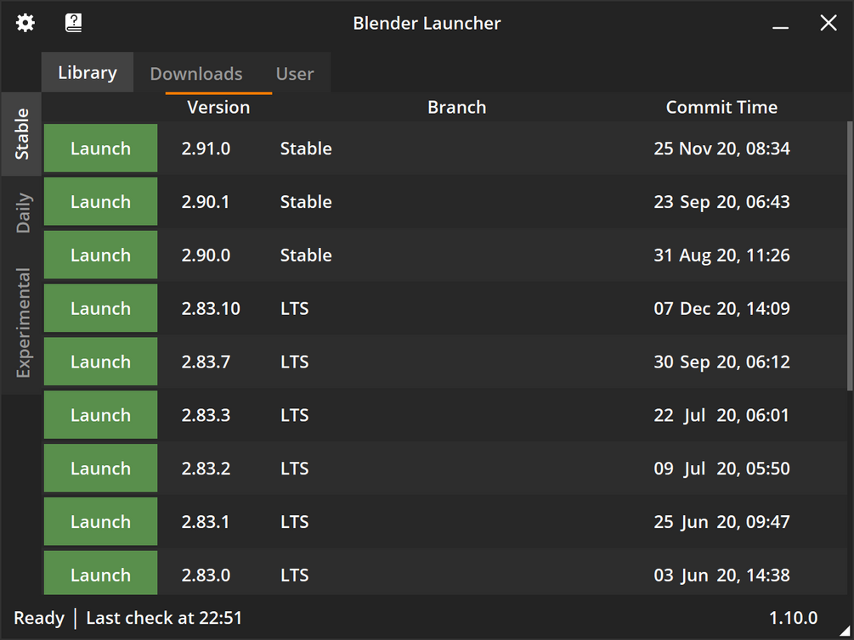Click the LTS branch label of 2.83.3
This screenshot has height=640, width=854.
295,415
